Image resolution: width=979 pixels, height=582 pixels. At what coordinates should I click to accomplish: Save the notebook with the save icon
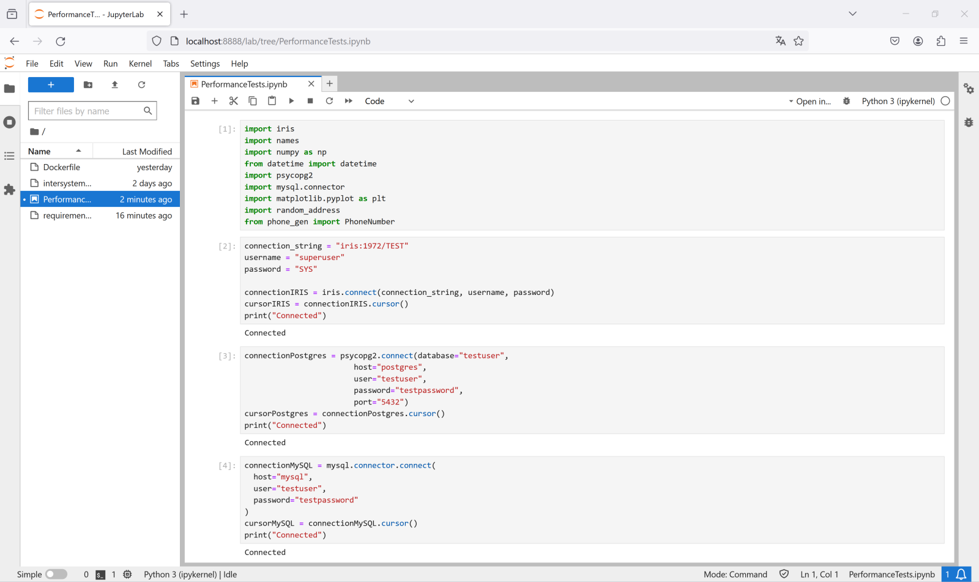[x=195, y=101]
